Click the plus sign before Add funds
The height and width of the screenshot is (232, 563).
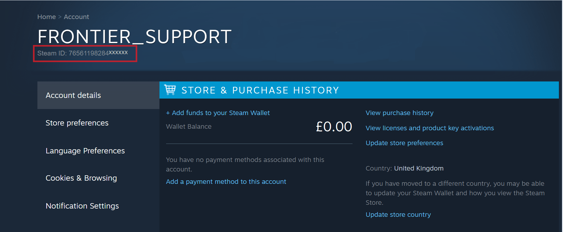pyautogui.click(x=168, y=113)
